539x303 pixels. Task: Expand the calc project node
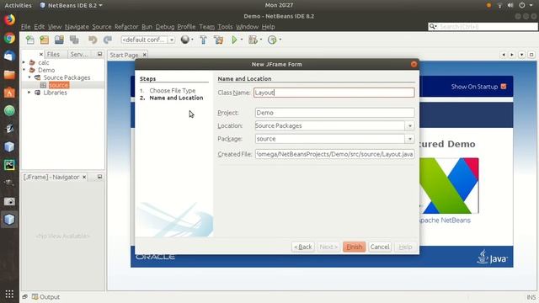(24, 62)
